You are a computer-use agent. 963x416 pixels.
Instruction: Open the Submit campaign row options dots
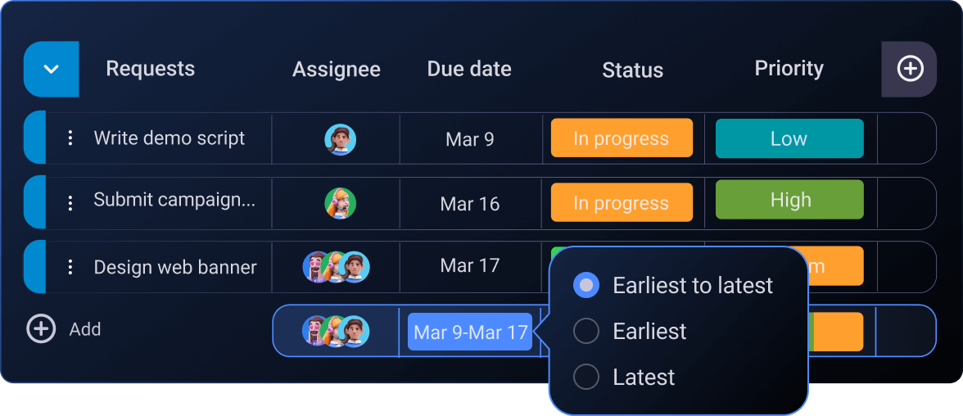[x=70, y=202]
